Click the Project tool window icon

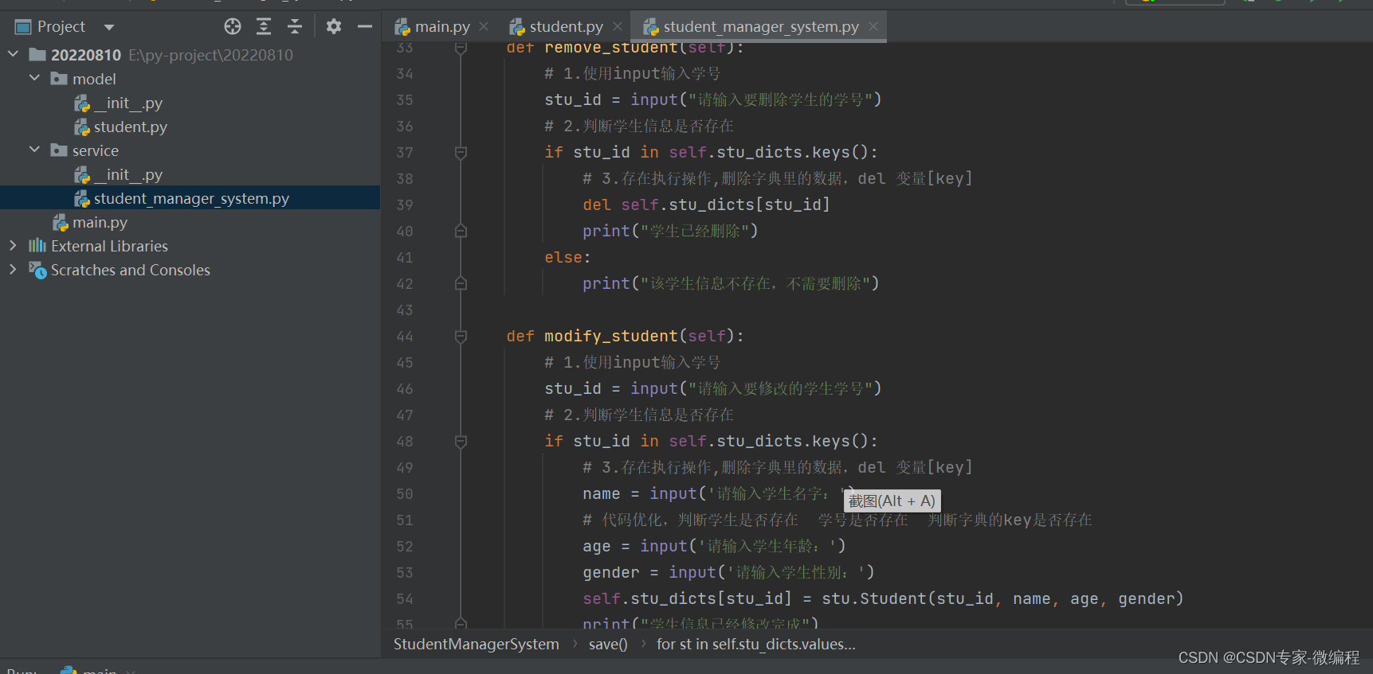pyautogui.click(x=24, y=27)
